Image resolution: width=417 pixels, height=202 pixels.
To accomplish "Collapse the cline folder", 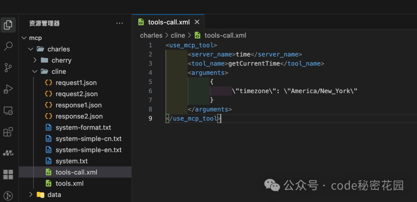I will coord(35,72).
